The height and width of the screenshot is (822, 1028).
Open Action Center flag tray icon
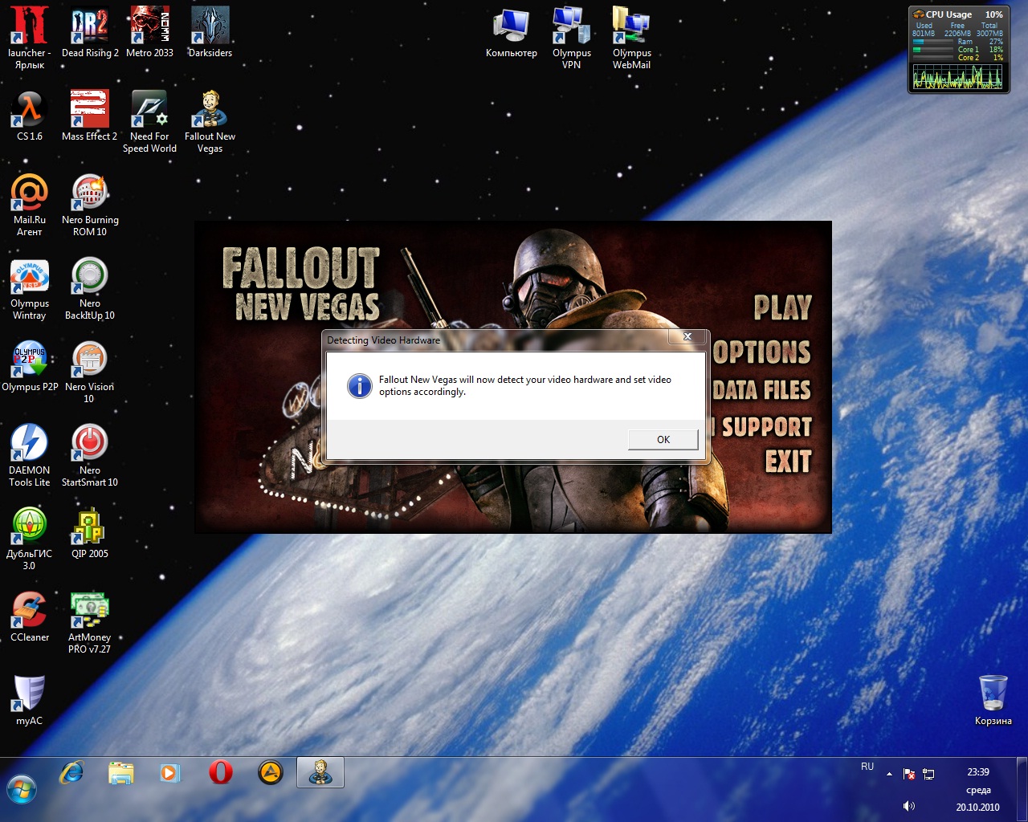(x=909, y=774)
